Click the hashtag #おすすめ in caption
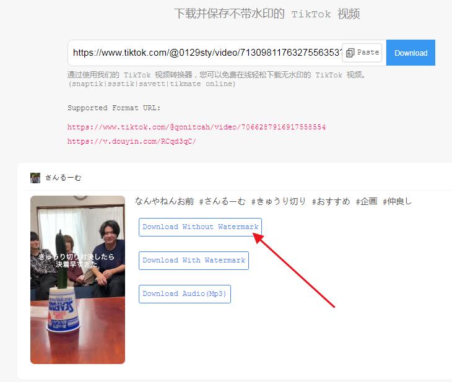 coord(331,201)
